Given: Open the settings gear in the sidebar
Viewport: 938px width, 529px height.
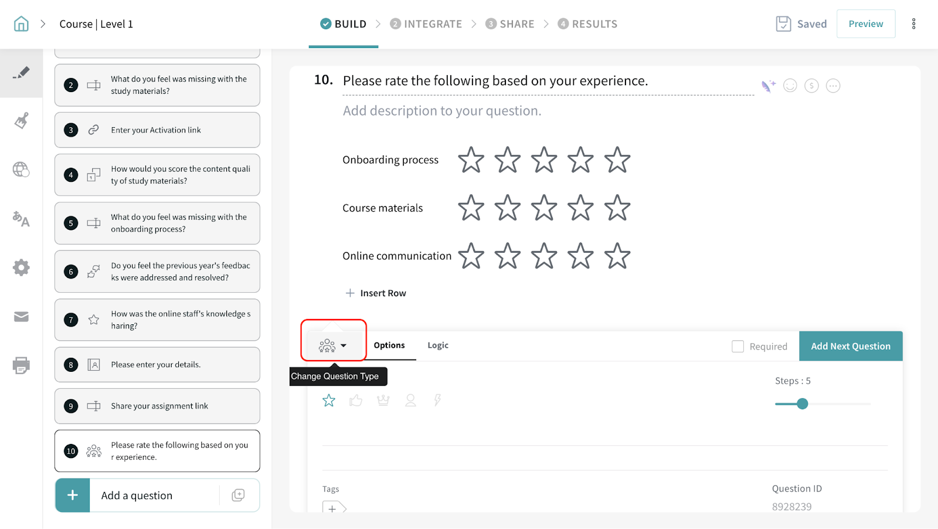Looking at the screenshot, I should (21, 267).
